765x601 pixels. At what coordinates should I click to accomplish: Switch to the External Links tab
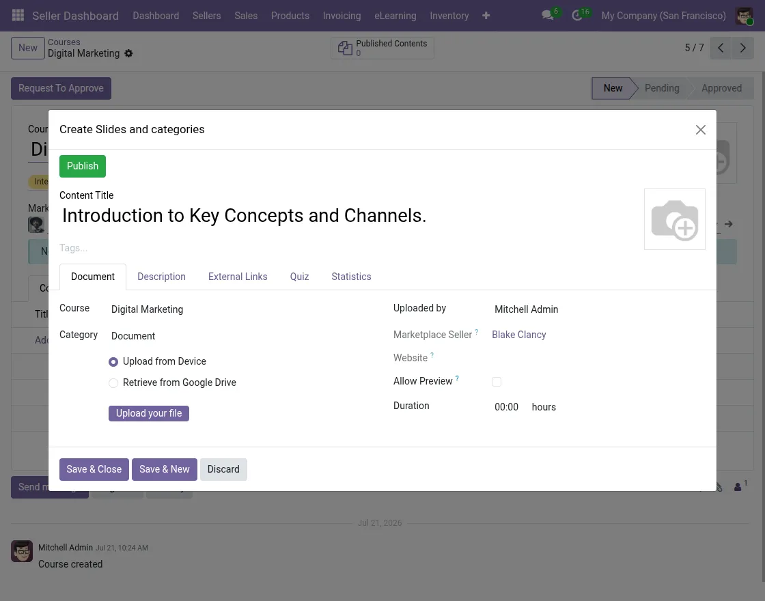click(x=238, y=277)
